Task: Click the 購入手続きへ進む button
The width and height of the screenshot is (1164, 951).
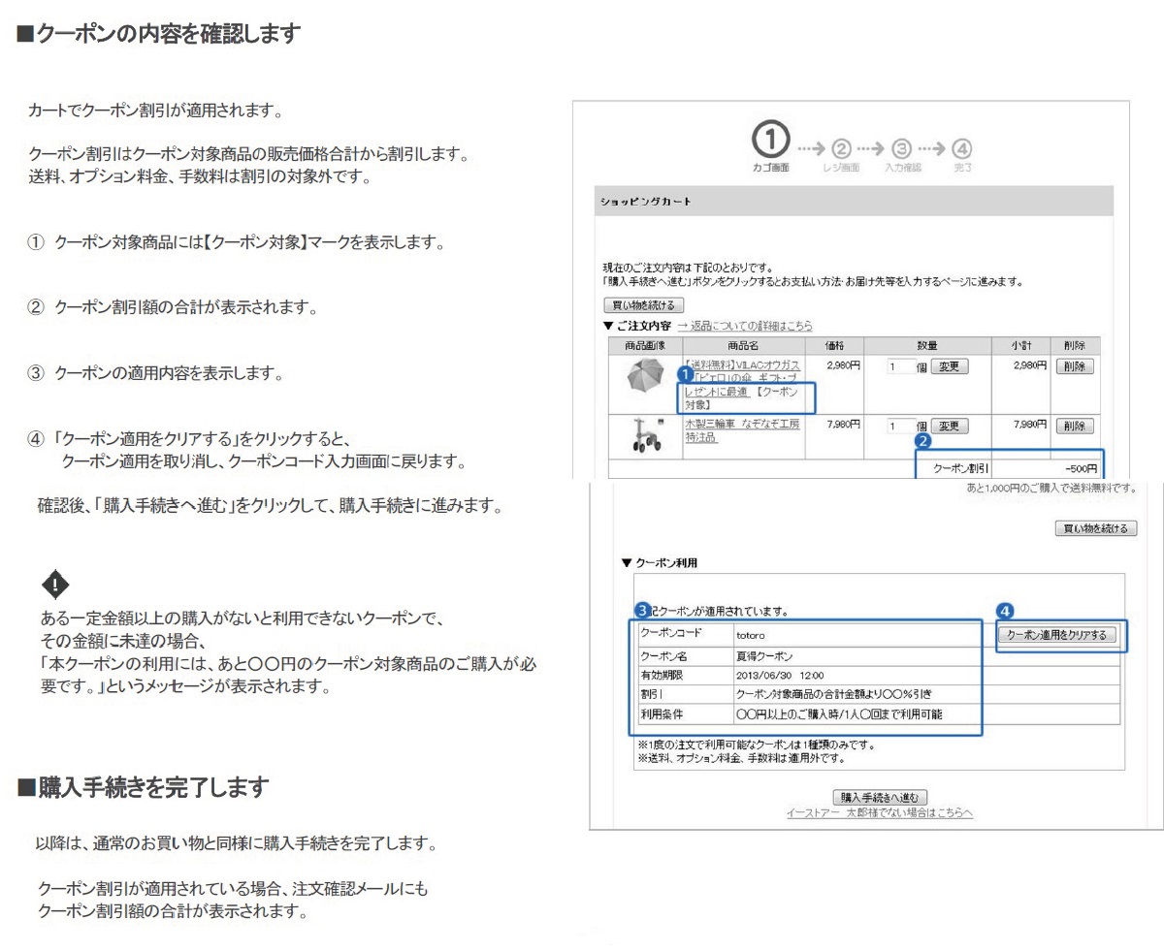Action: click(x=879, y=797)
